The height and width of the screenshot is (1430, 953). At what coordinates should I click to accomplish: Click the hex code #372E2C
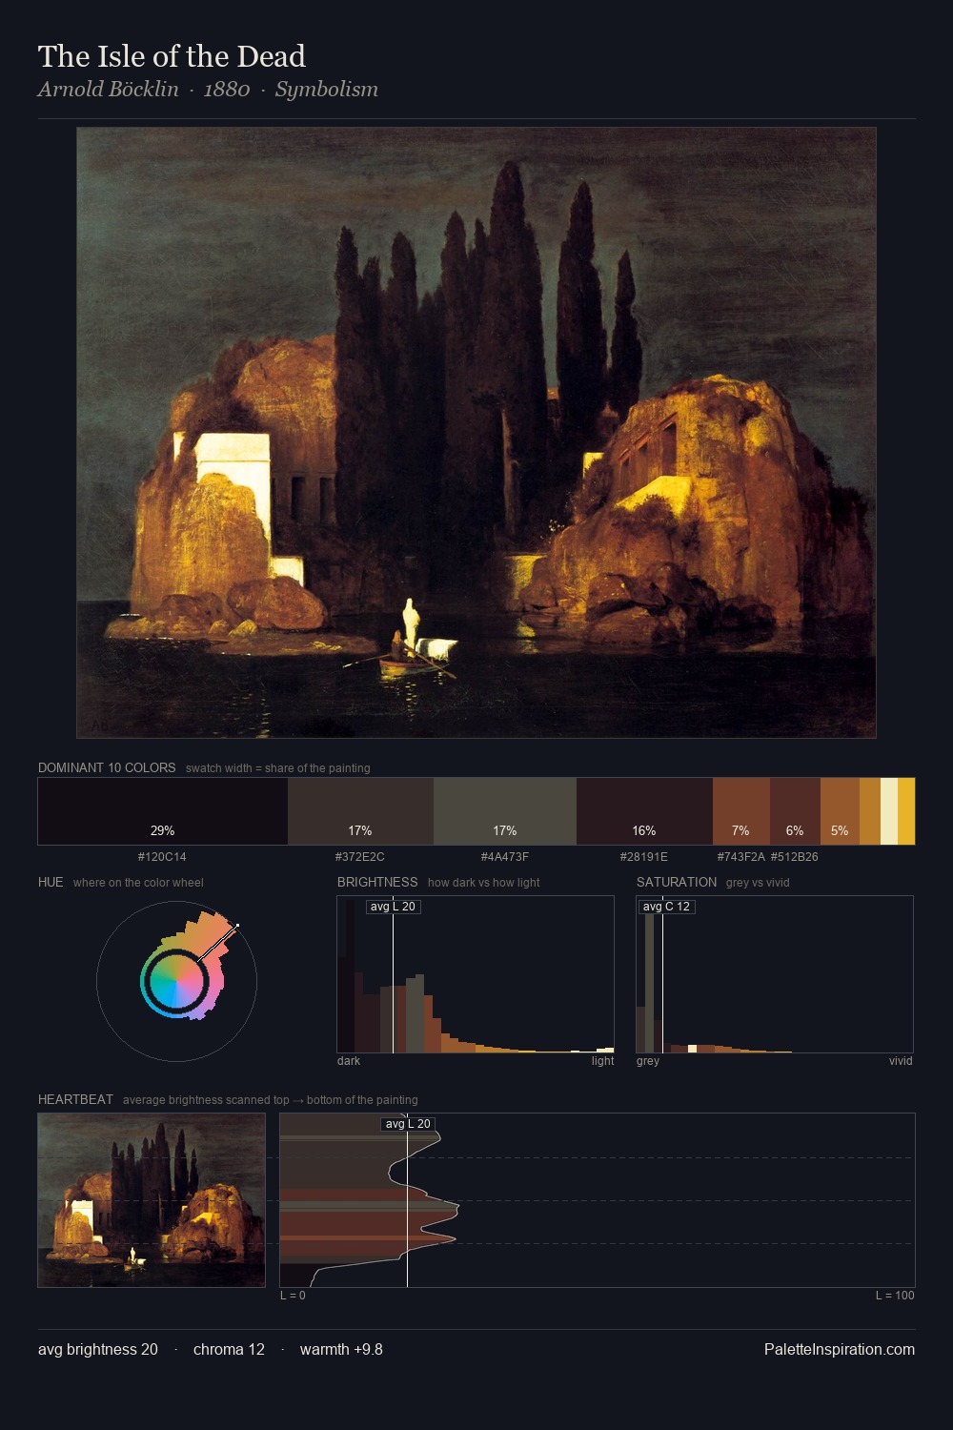[x=360, y=857]
